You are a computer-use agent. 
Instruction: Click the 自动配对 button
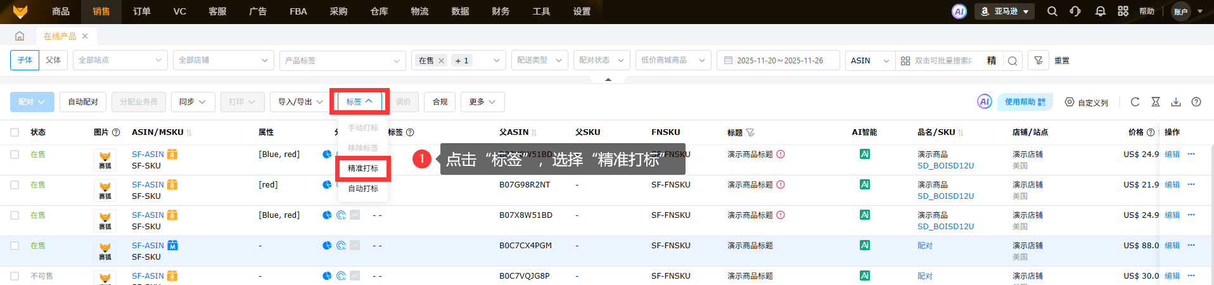click(x=83, y=102)
